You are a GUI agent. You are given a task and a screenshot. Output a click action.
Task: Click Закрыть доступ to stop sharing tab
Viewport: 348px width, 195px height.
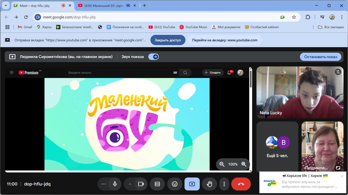point(168,40)
